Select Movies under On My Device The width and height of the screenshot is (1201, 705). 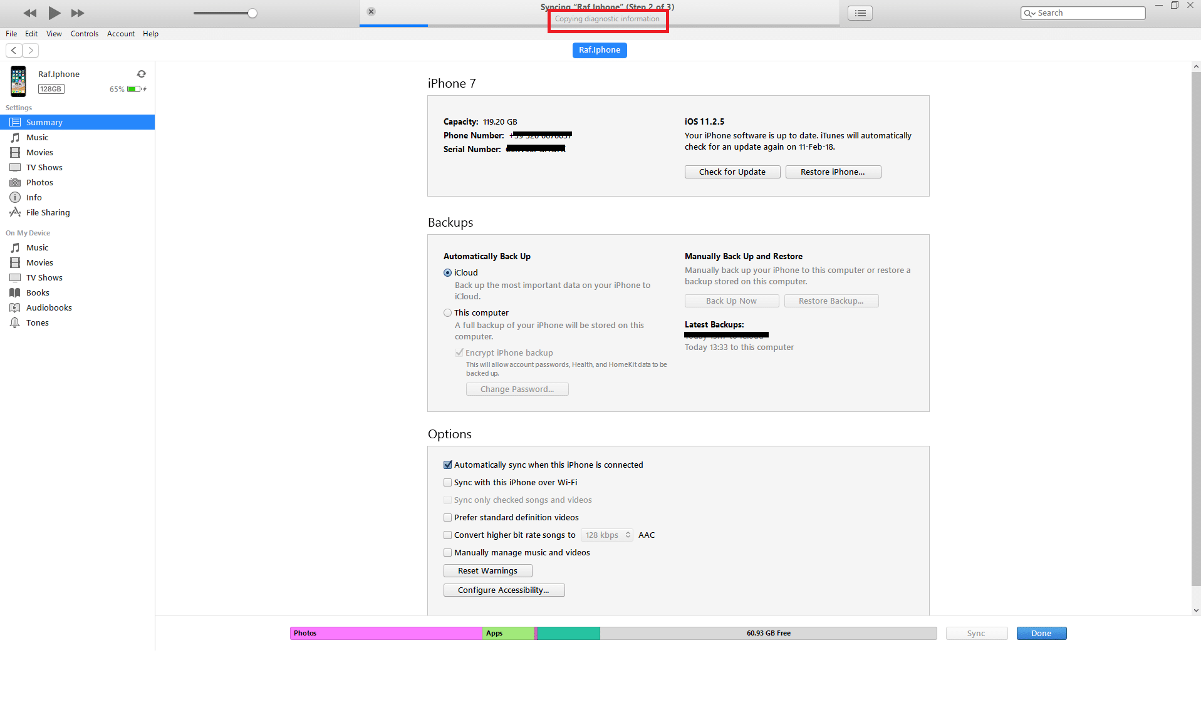pos(77,262)
